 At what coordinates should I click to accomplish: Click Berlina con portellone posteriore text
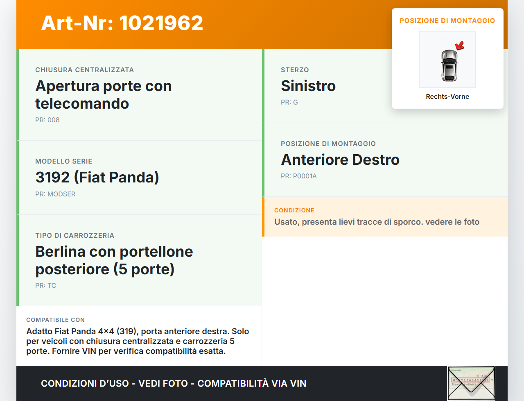point(114,260)
